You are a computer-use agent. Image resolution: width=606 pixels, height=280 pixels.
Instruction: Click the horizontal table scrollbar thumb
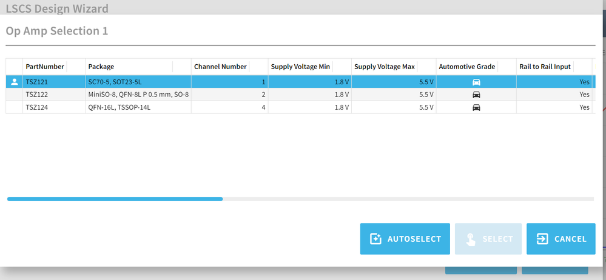tap(115, 199)
